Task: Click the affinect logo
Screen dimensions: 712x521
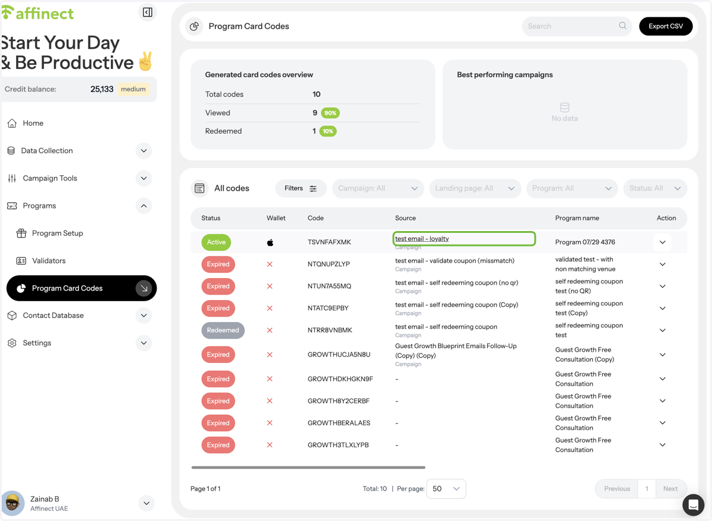Action: [x=37, y=12]
